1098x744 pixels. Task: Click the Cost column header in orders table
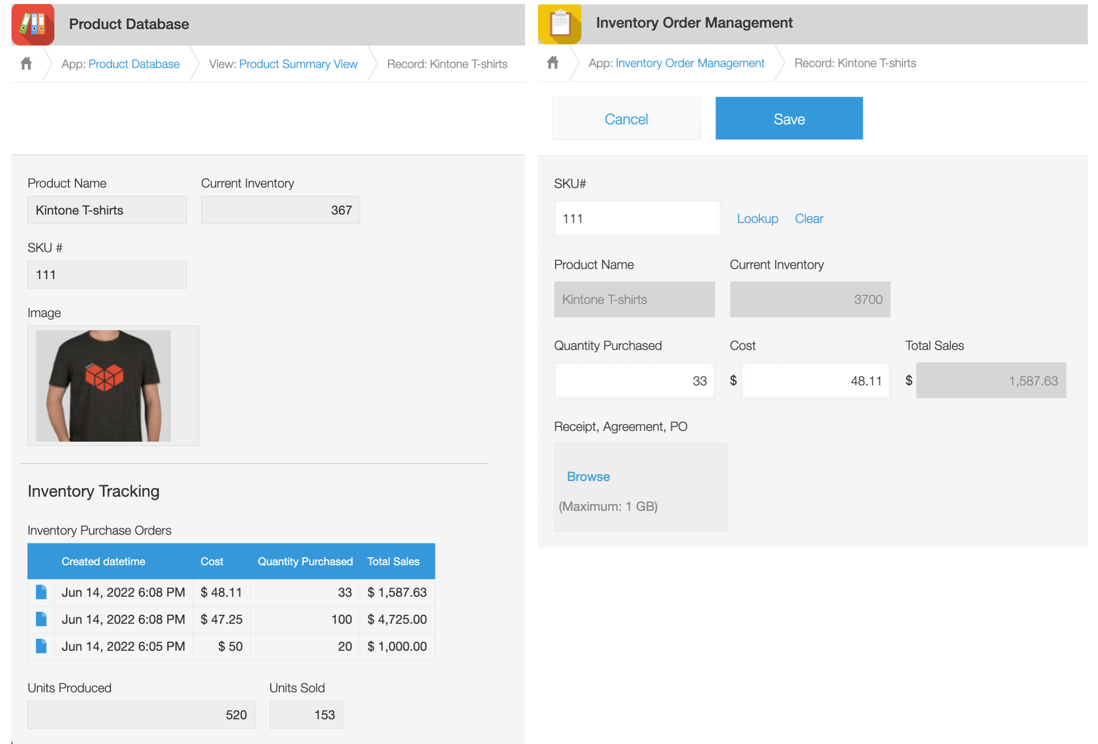[x=212, y=562]
